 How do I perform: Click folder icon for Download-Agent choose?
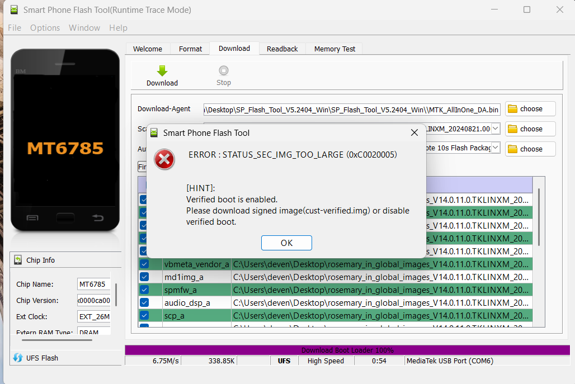coord(512,109)
